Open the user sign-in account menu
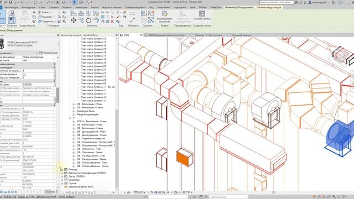 pyautogui.click(x=319, y=2)
